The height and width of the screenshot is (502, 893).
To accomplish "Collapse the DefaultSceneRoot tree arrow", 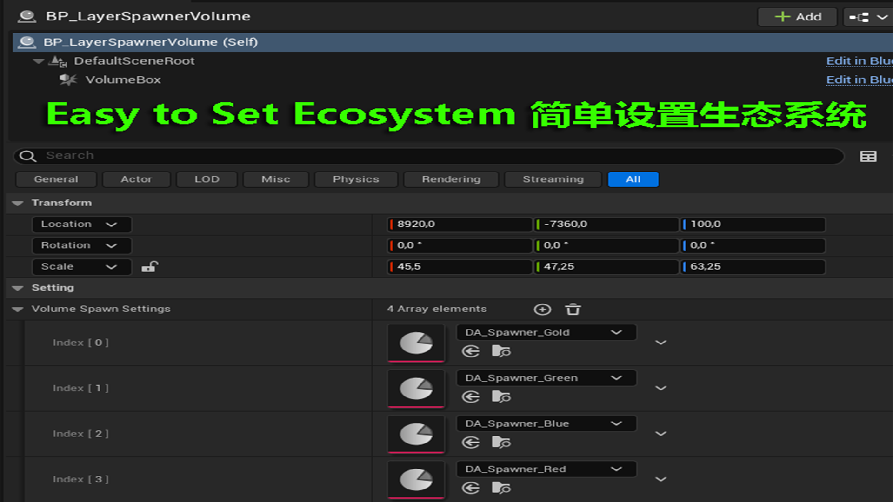I will tap(39, 61).
